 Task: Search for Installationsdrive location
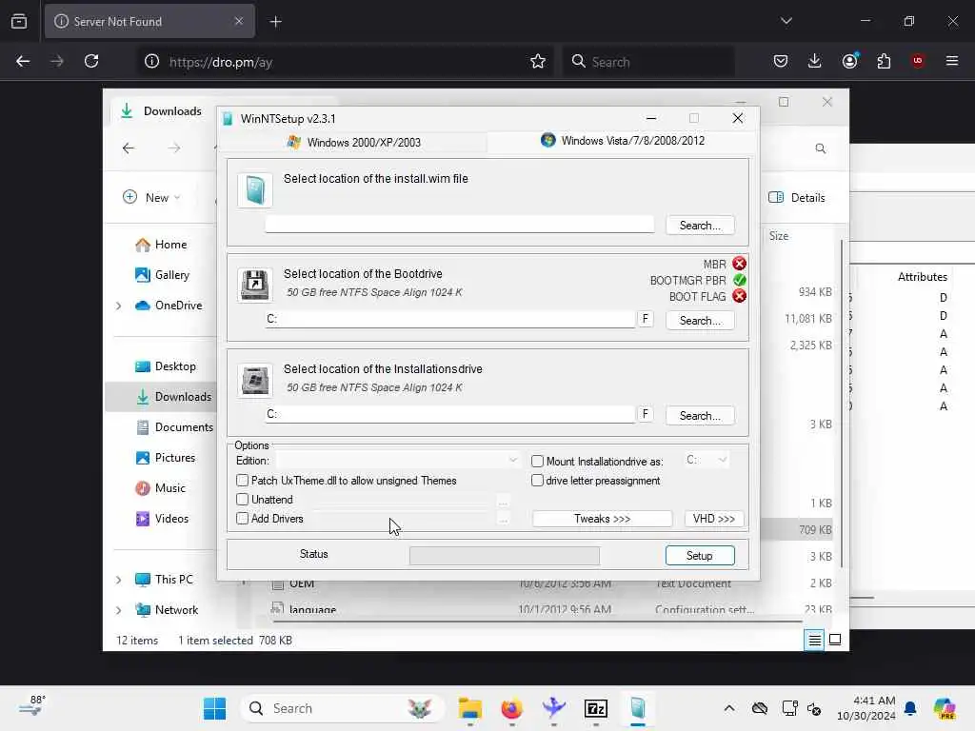click(x=700, y=416)
